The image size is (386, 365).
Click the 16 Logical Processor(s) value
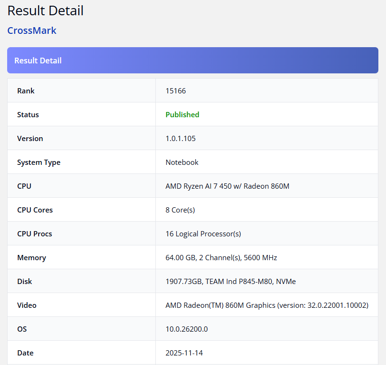pyautogui.click(x=203, y=233)
